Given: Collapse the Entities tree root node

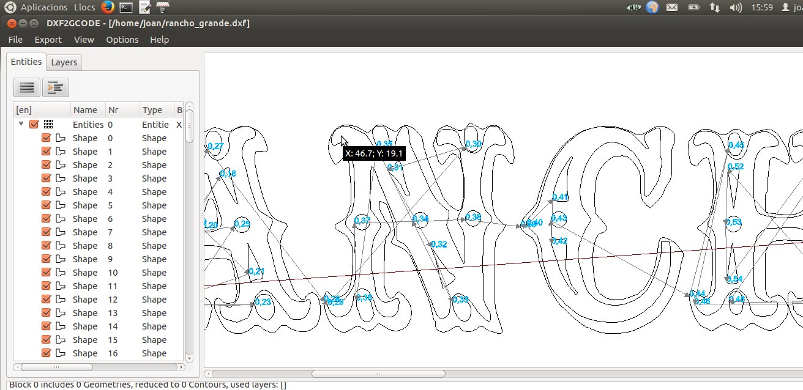Looking at the screenshot, I should 21,124.
